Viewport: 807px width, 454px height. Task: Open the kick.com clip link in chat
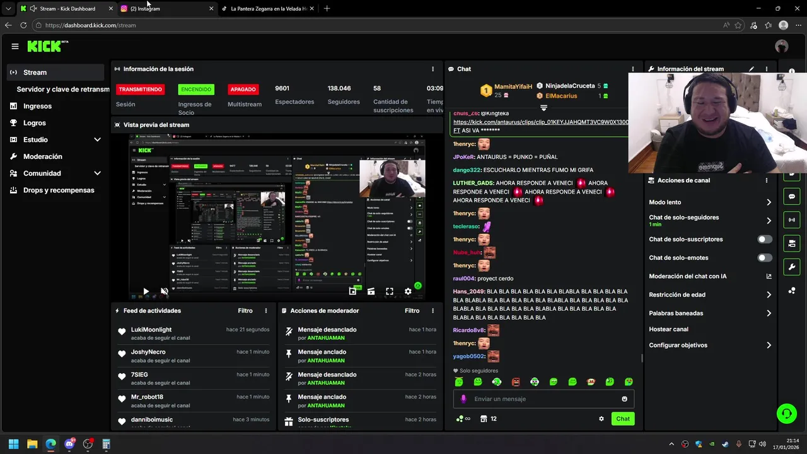pos(541,122)
